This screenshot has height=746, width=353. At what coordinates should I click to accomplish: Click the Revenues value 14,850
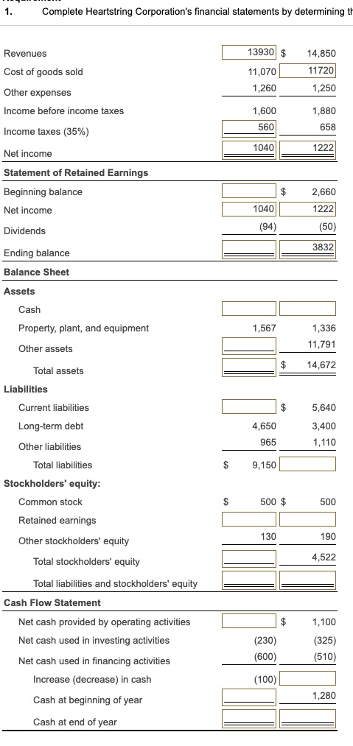(x=321, y=54)
